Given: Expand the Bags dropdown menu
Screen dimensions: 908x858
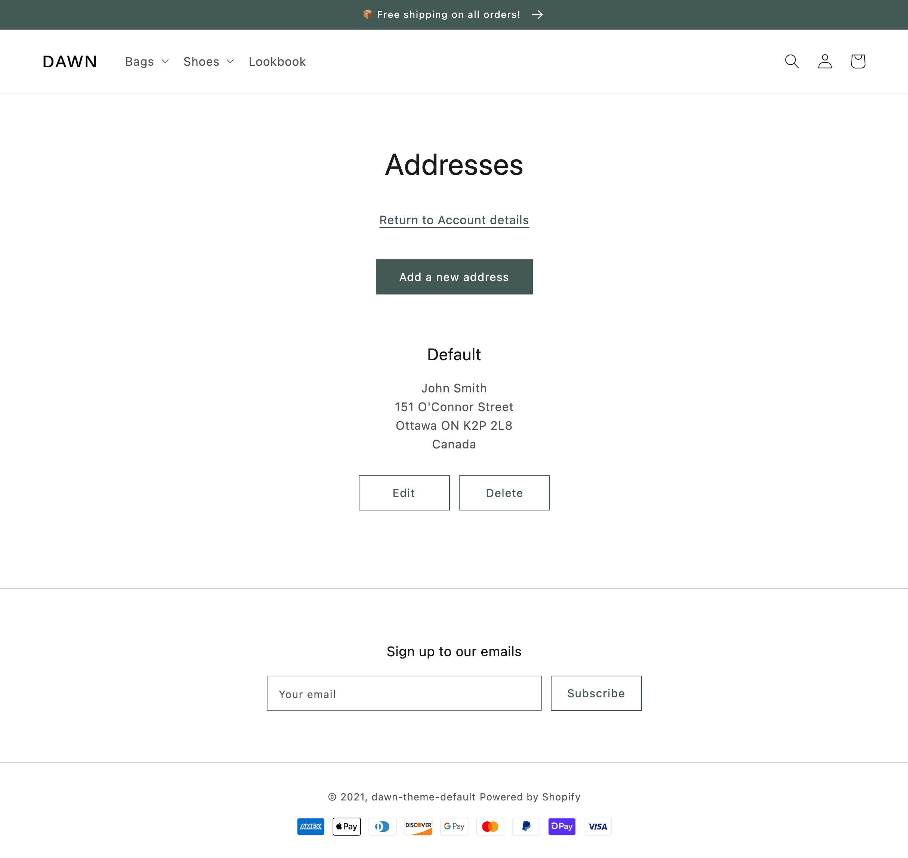Looking at the screenshot, I should click(x=147, y=62).
